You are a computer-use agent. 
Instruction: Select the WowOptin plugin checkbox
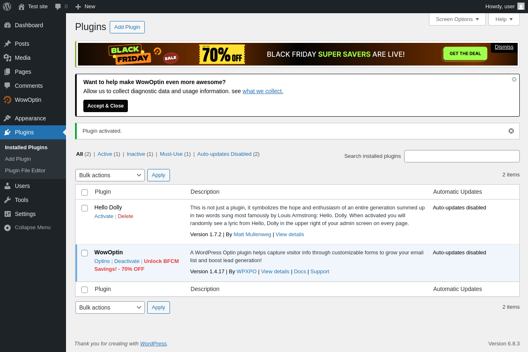(85, 253)
